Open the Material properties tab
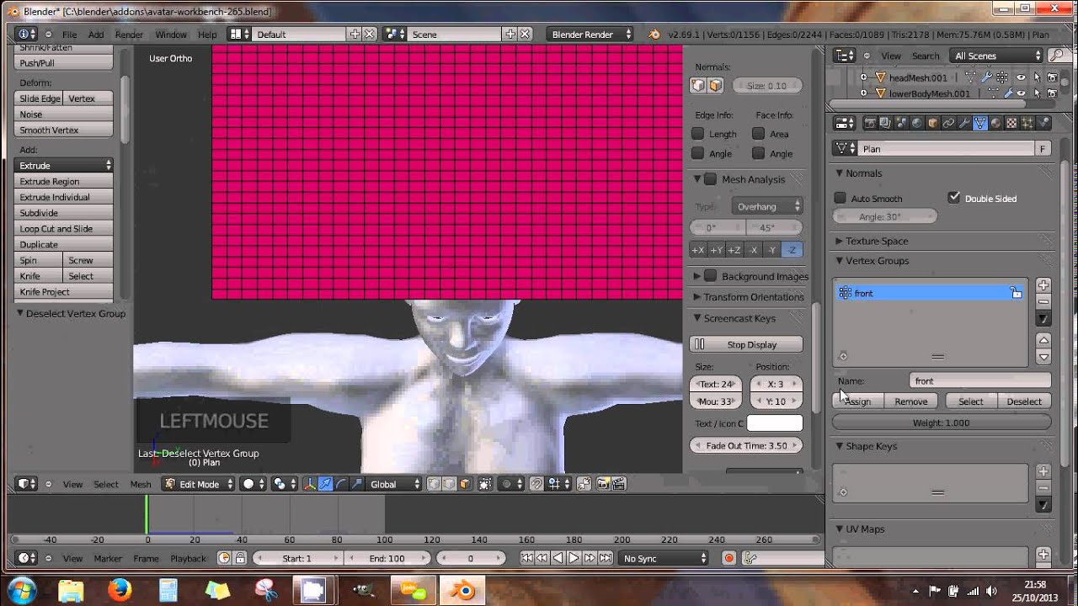The height and width of the screenshot is (606, 1078). [995, 123]
